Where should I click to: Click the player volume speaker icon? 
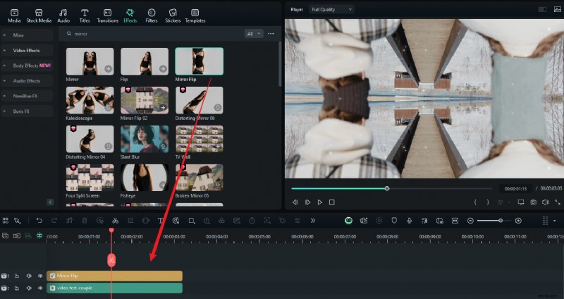point(545,202)
